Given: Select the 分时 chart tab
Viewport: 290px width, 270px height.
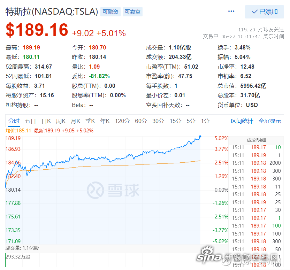Looking at the screenshot, I should [14, 121].
